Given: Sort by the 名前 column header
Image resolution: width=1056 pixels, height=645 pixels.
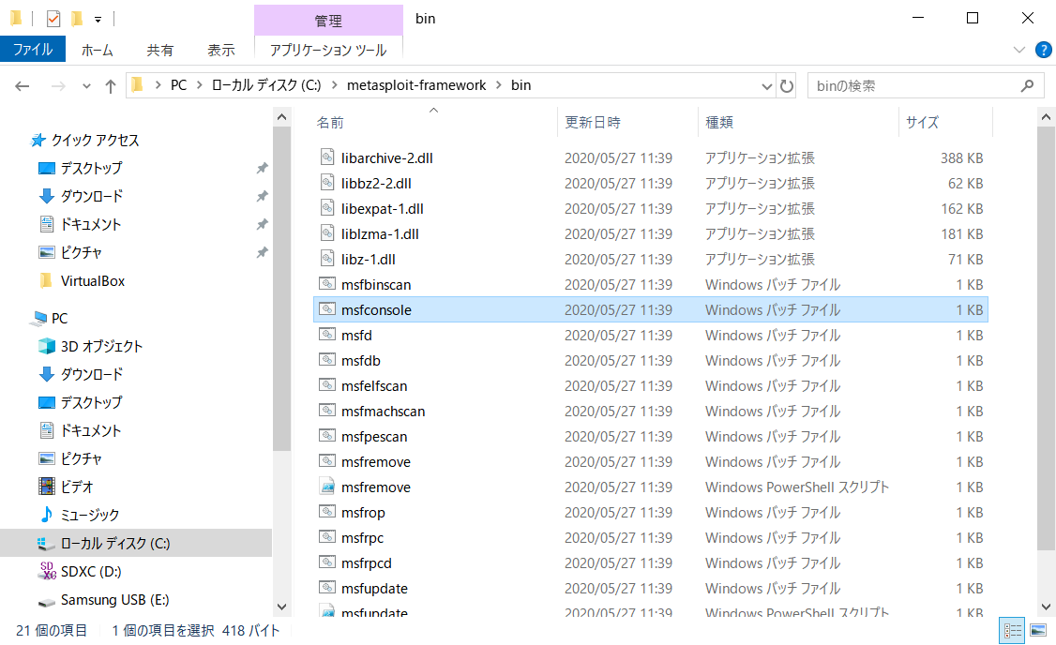Looking at the screenshot, I should 330,123.
